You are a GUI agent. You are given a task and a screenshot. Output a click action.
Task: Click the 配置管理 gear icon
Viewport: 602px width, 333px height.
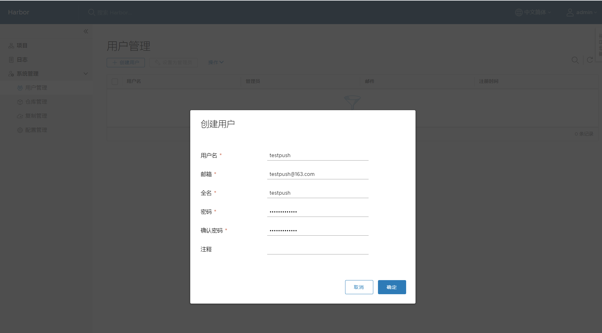20,130
